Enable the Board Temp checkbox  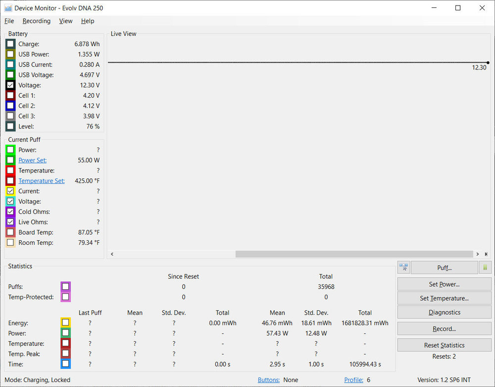10,232
